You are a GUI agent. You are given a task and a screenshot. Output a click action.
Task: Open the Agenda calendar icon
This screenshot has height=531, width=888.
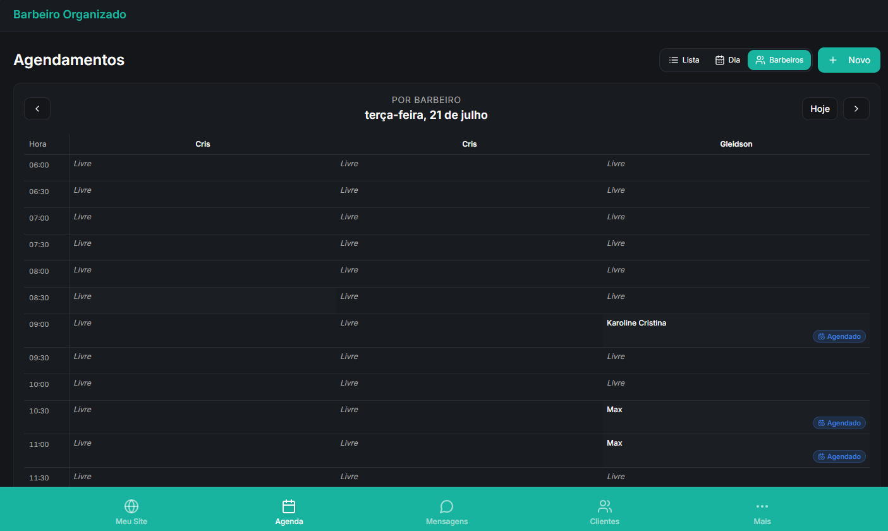point(289,506)
